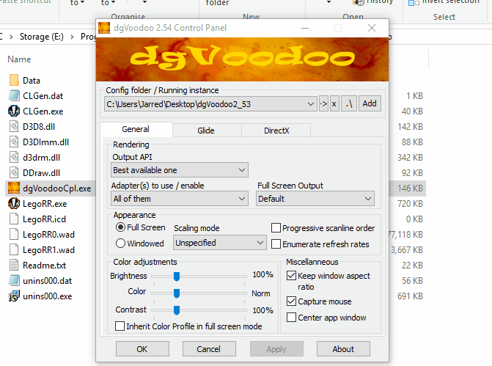Image resolution: width=492 pixels, height=366 pixels.
Task: Click the LegoRR.icd file icon
Action: (14, 219)
